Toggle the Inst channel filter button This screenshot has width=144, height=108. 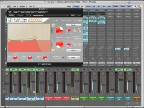click(x=94, y=7)
